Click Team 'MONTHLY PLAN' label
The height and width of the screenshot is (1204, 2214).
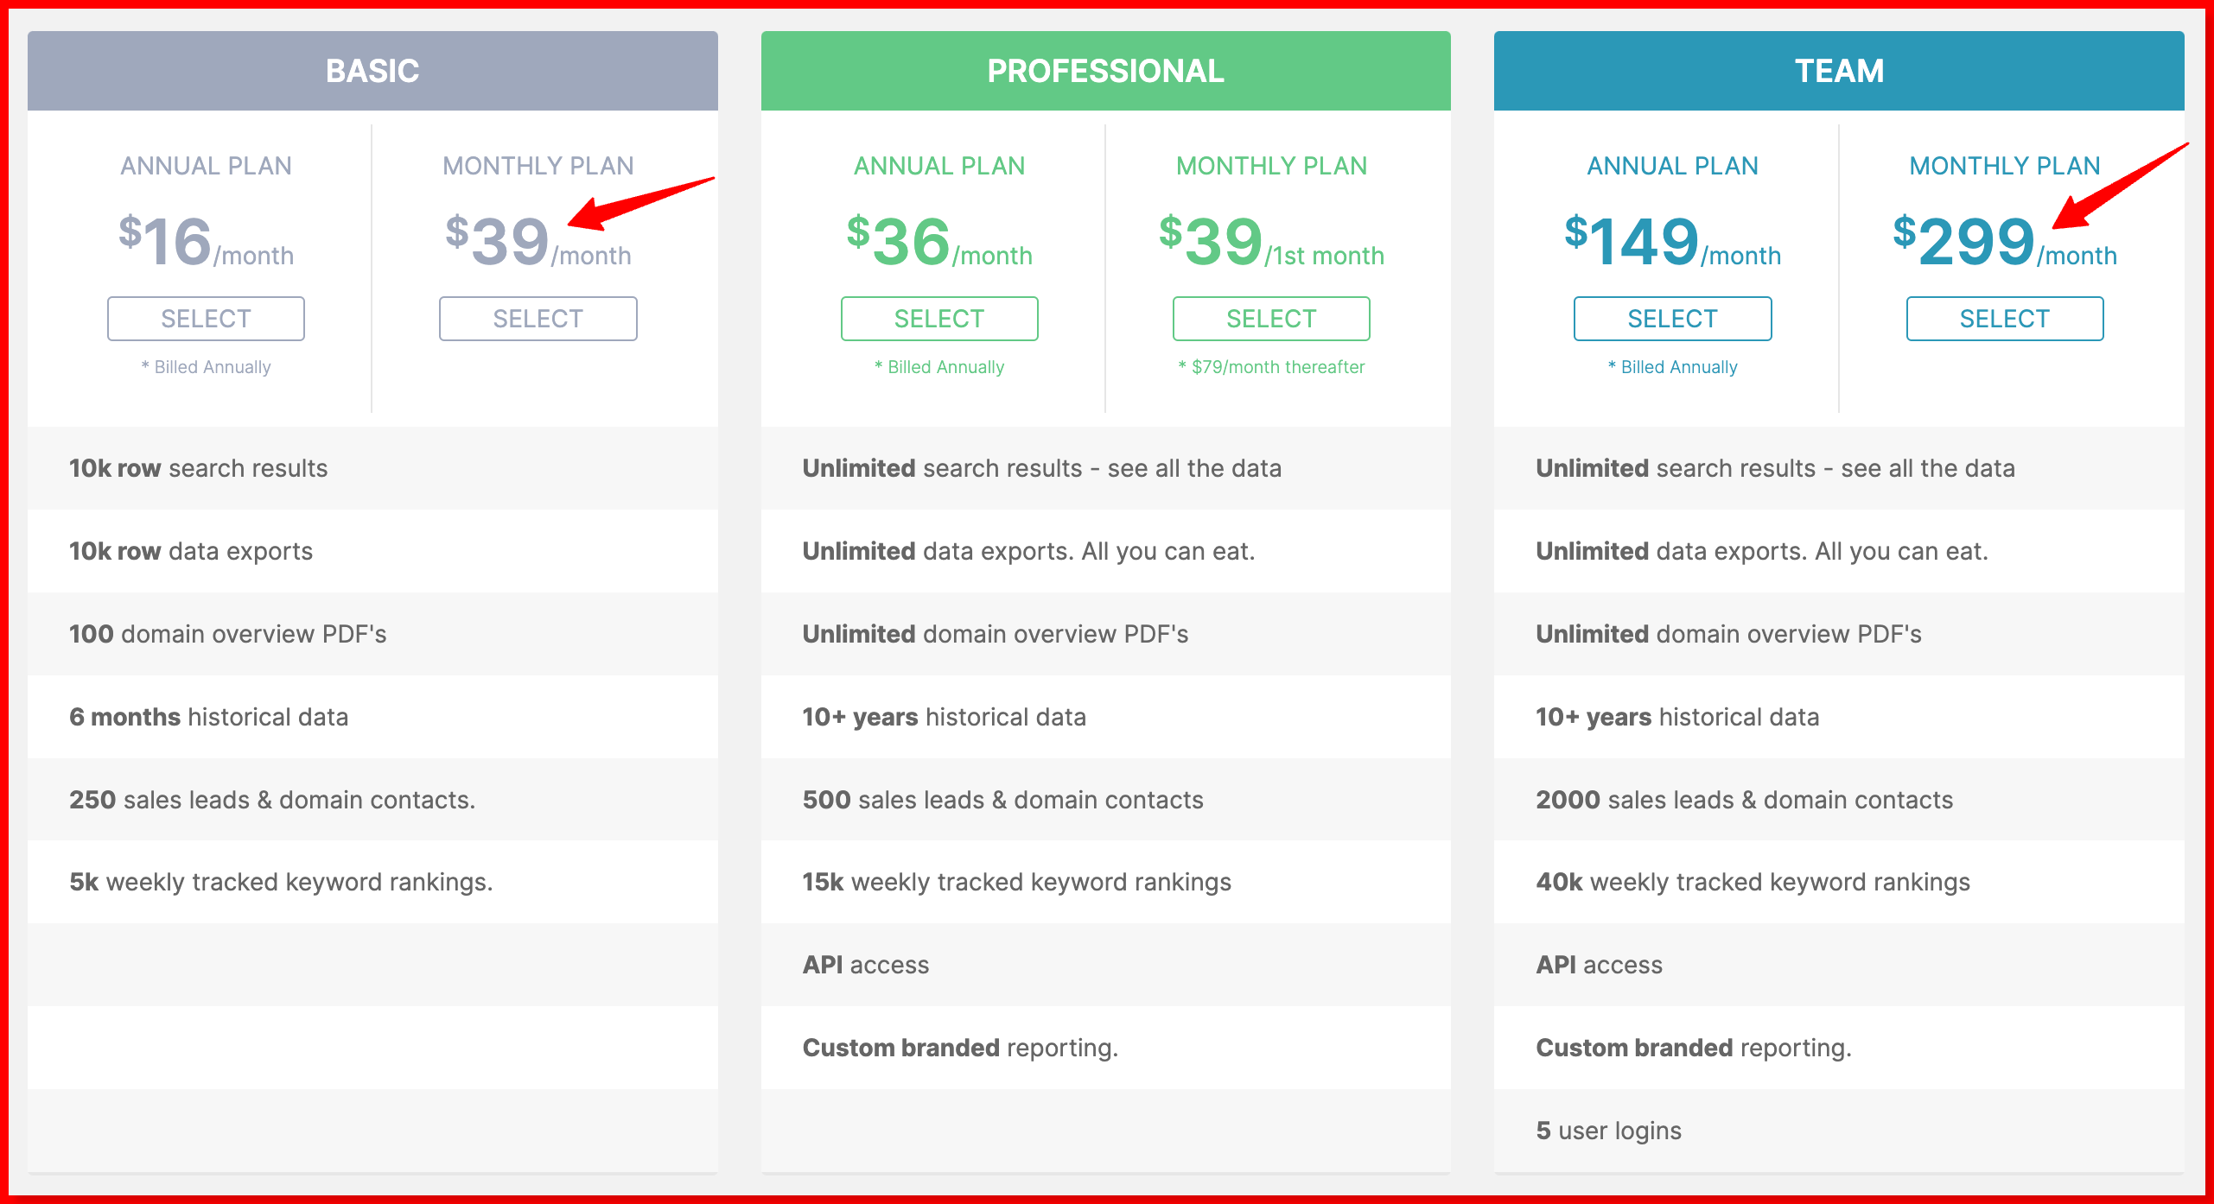[2005, 166]
